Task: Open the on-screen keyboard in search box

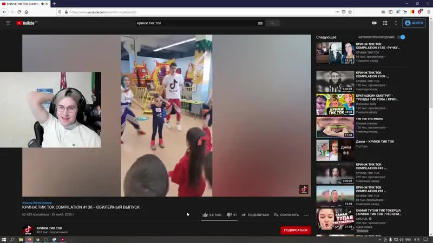Action: coord(260,23)
